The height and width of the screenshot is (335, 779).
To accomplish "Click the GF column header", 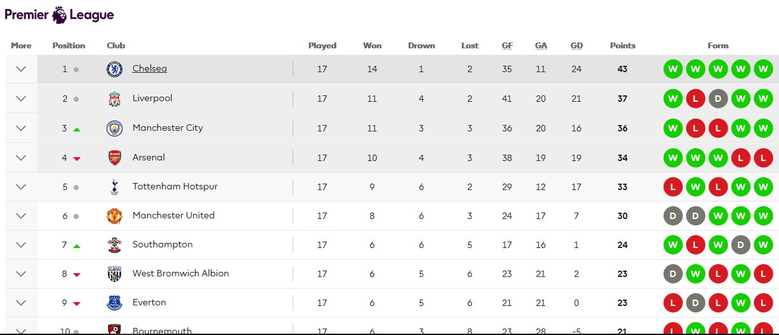I will pos(507,46).
